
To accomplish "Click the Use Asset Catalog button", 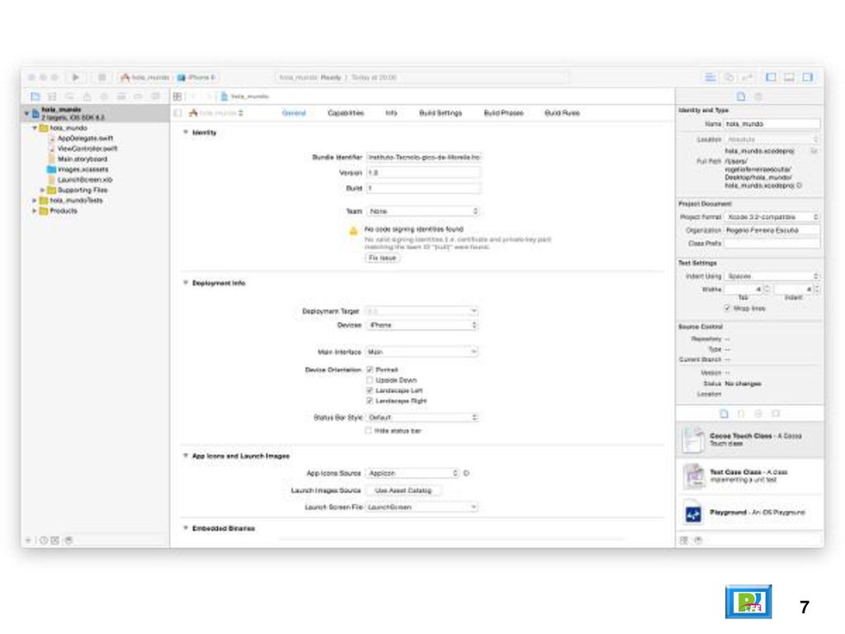I will click(403, 490).
